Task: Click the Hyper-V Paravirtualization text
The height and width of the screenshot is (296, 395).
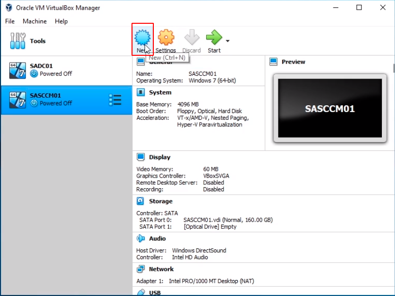Action: 210,125
